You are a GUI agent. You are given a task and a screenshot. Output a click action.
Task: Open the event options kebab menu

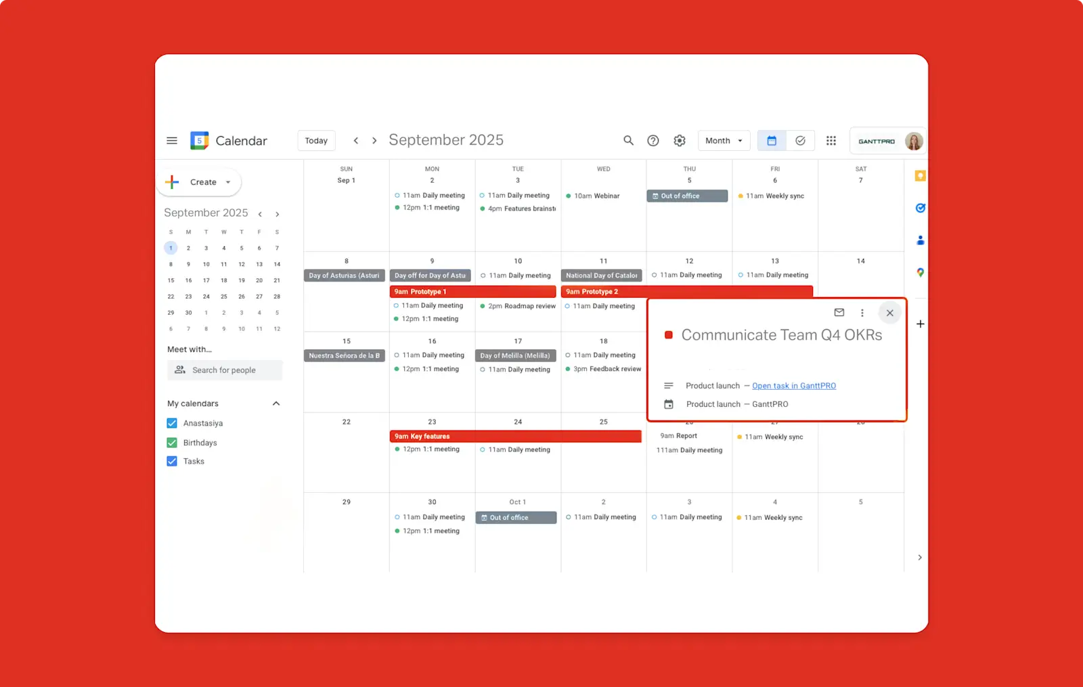862,313
